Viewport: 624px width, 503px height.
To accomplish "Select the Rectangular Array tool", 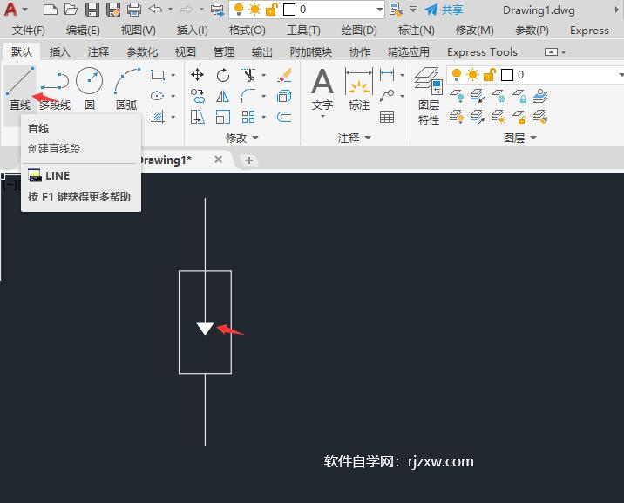I will click(x=248, y=117).
